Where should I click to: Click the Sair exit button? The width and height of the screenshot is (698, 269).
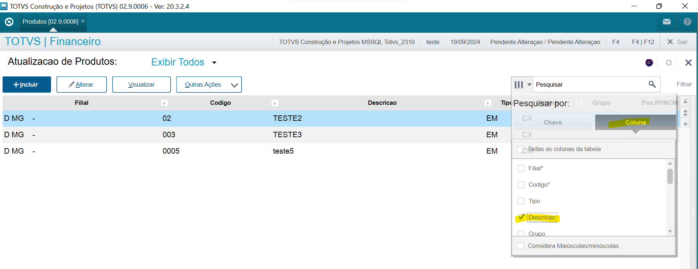[x=678, y=42]
